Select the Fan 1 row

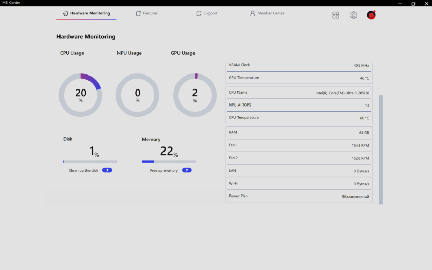click(299, 145)
